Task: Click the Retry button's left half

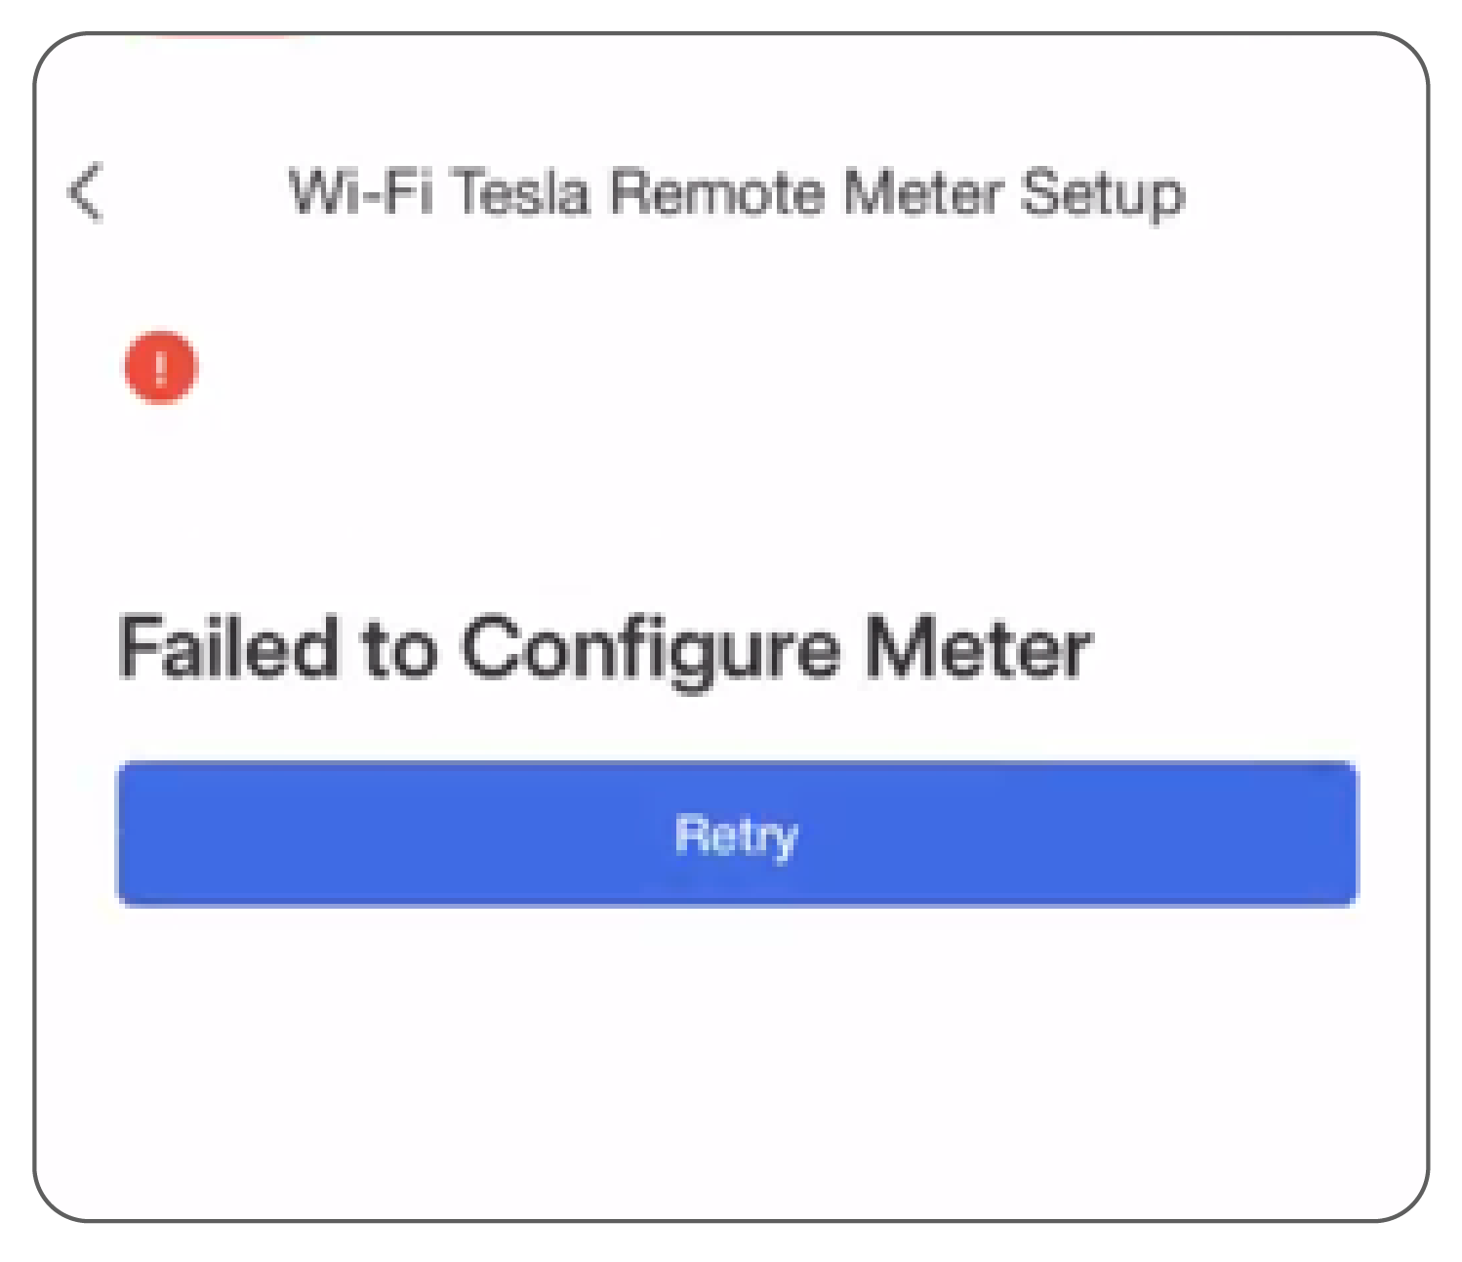Action: [426, 834]
